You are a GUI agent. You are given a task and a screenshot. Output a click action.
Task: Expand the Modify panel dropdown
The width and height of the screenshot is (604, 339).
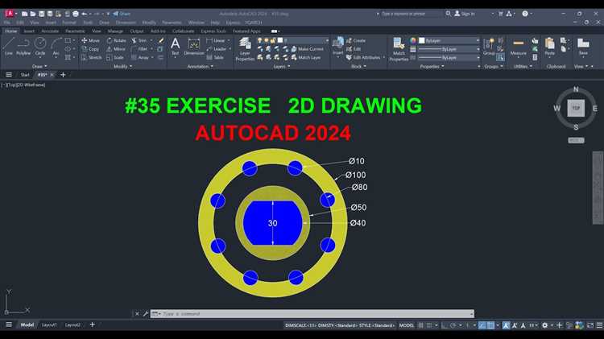tap(123, 66)
